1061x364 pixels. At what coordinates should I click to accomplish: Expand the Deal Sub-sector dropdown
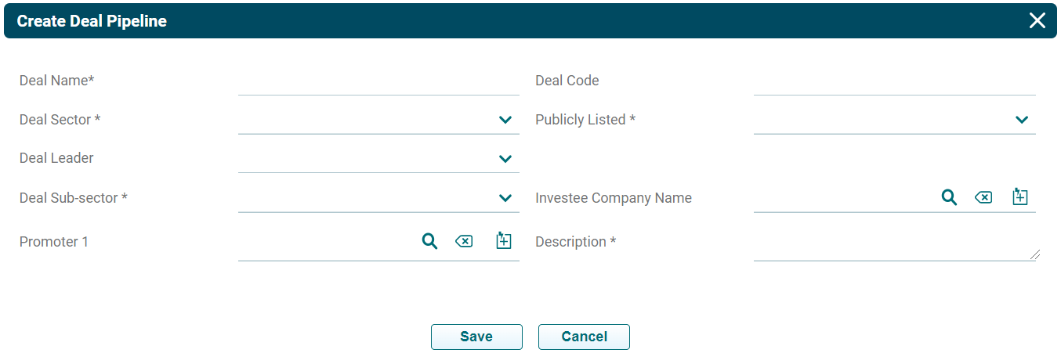[x=505, y=198]
